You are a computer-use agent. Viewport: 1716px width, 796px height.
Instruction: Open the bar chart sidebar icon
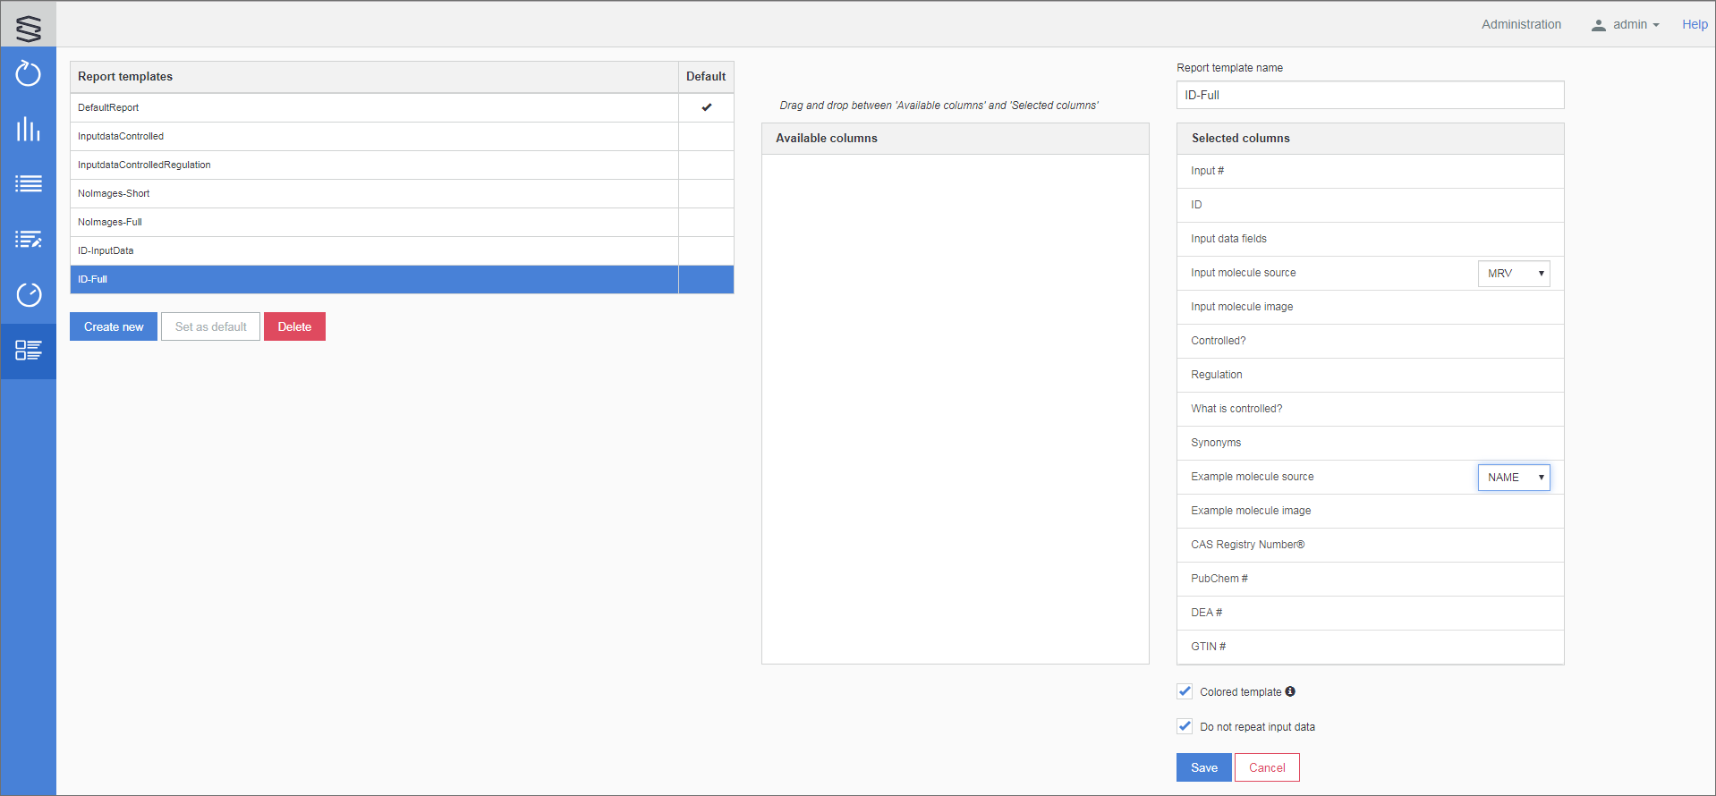click(x=29, y=129)
